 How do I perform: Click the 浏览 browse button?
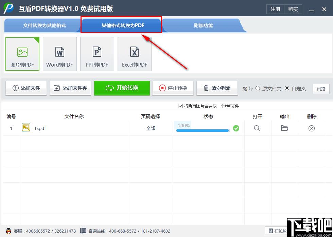click(321, 89)
